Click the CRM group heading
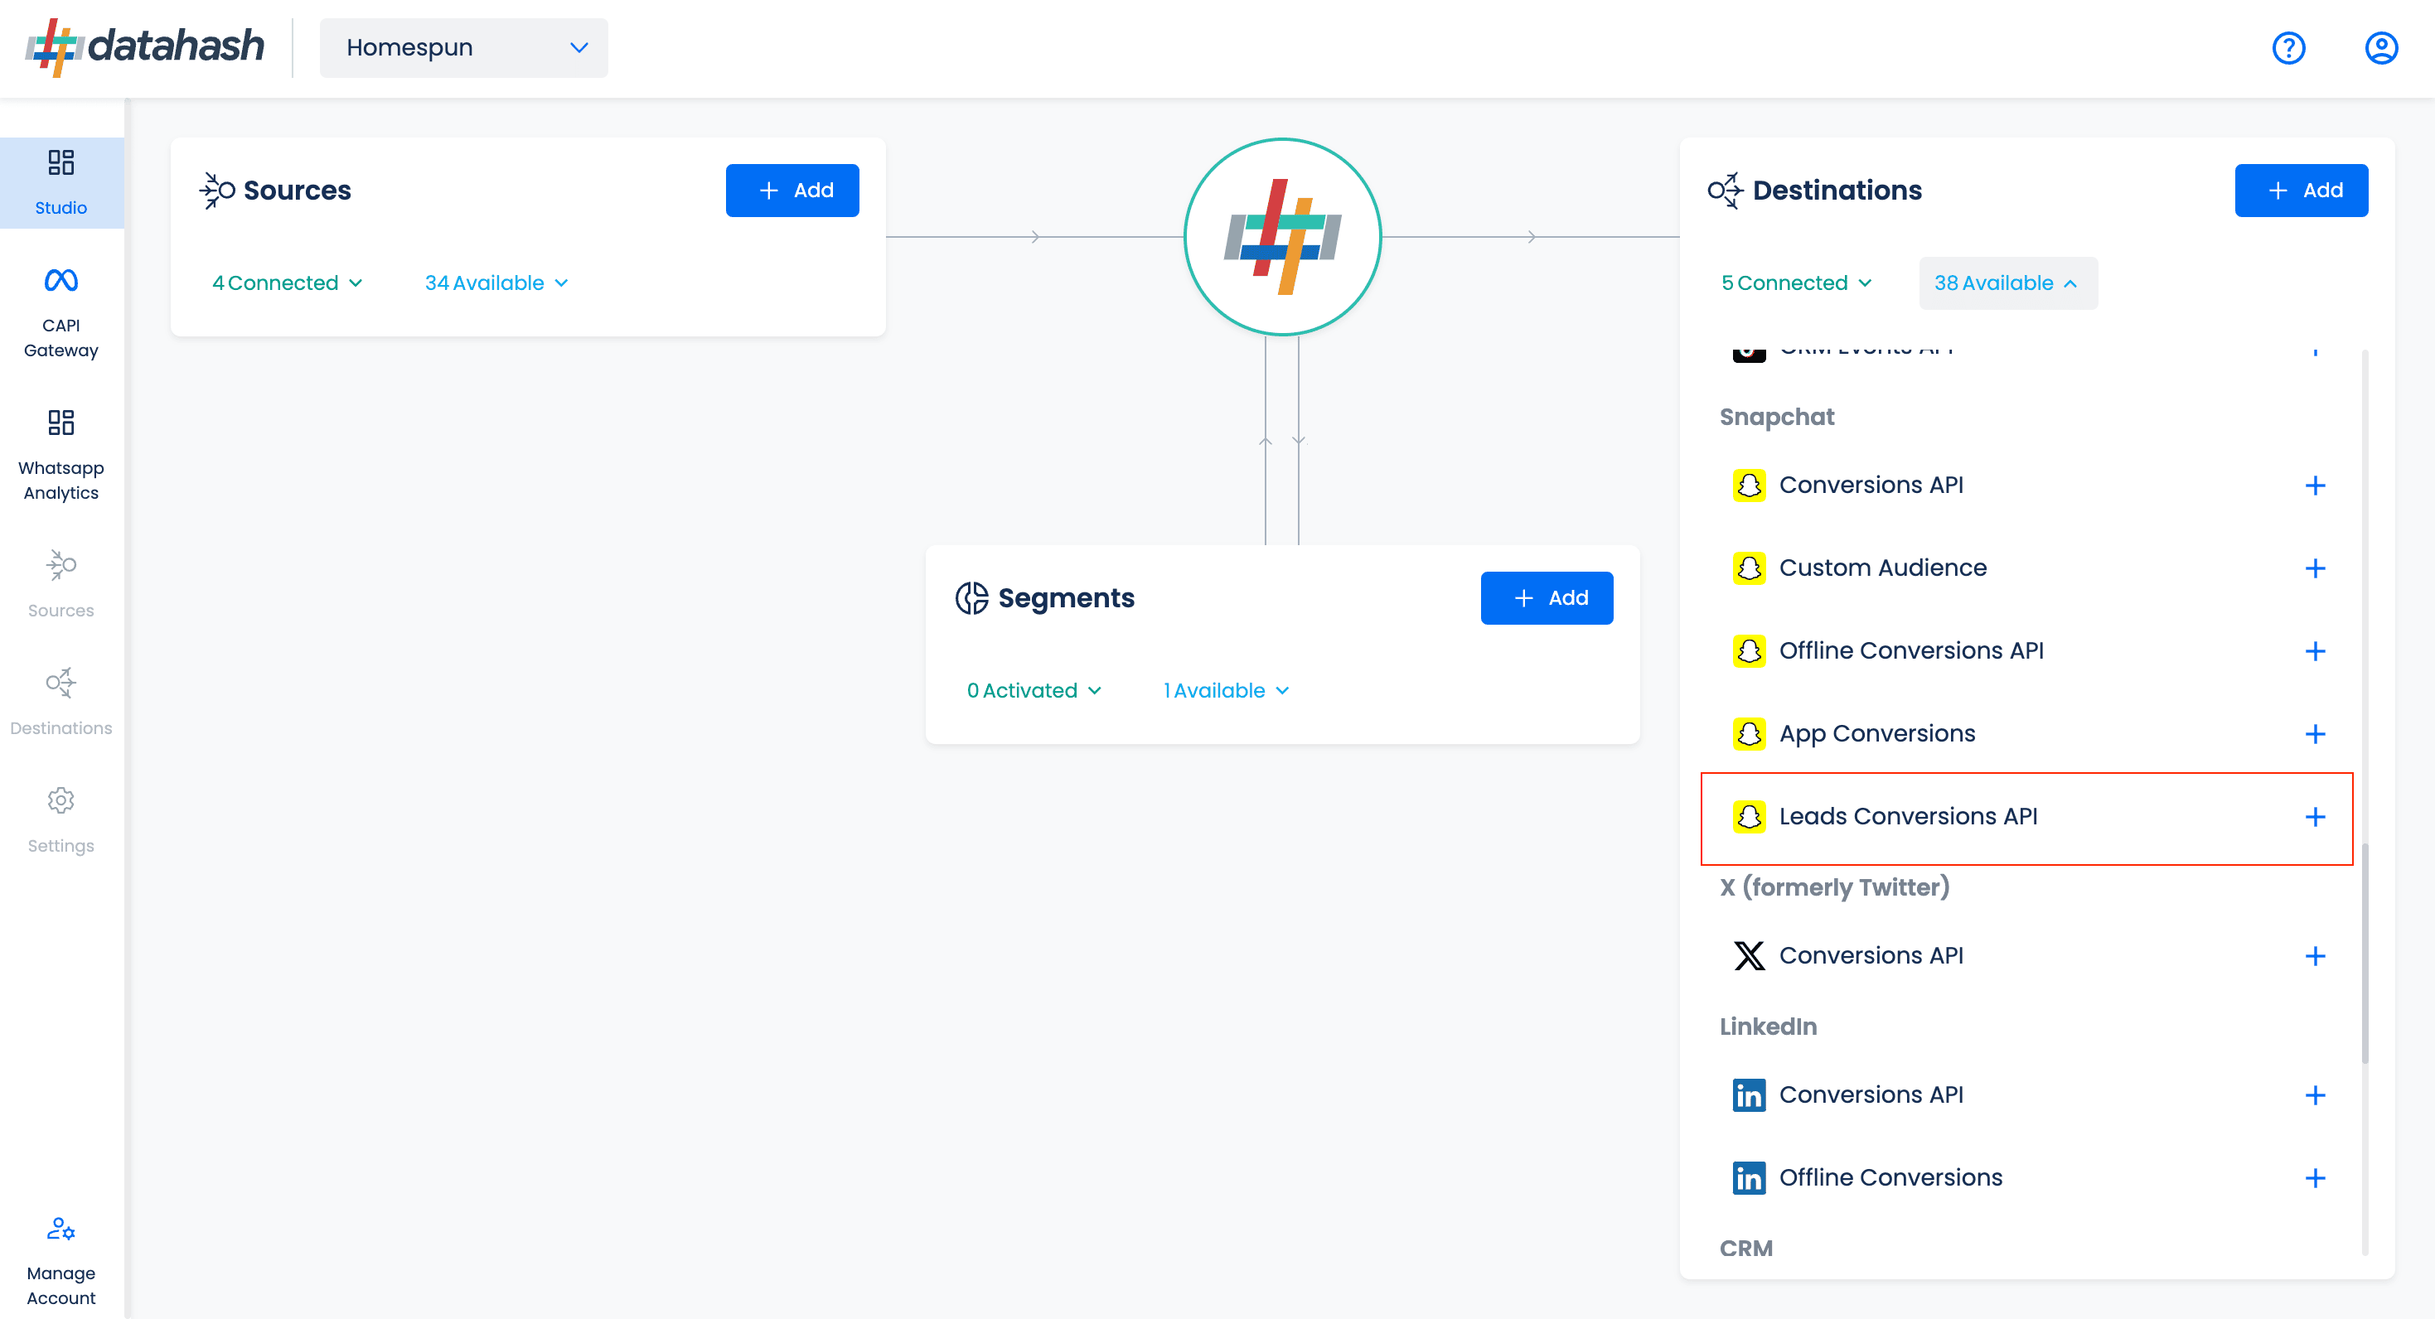Image resolution: width=2435 pixels, height=1319 pixels. [x=1745, y=1247]
